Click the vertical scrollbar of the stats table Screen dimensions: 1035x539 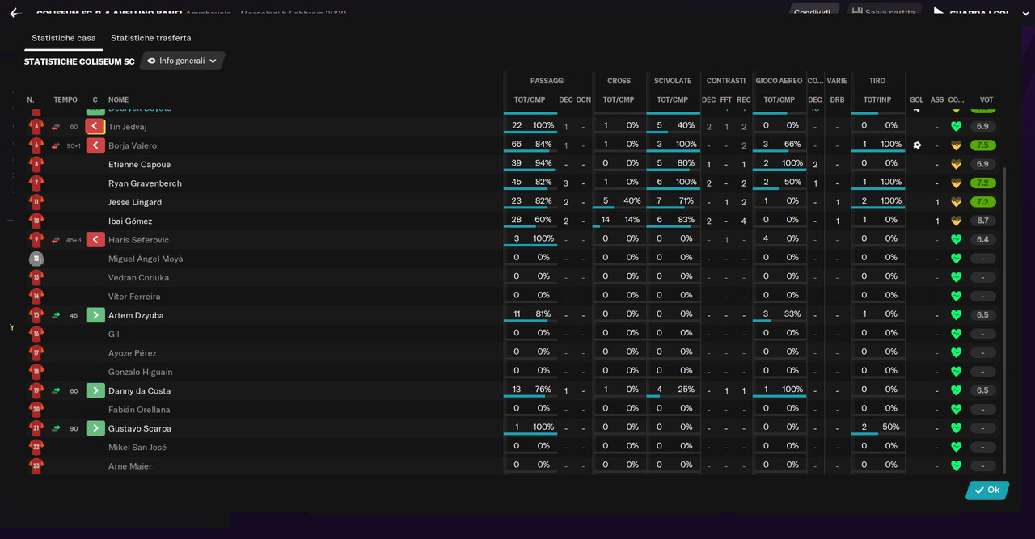click(x=1005, y=320)
